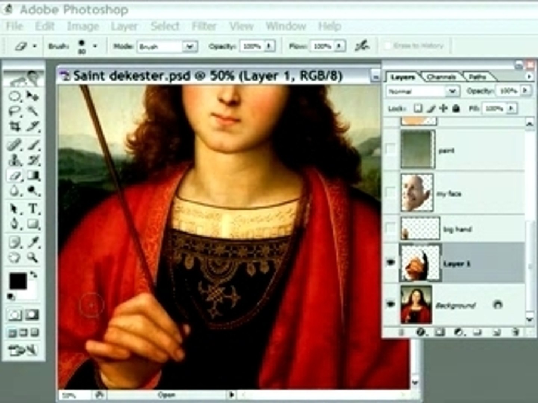Select the Hand tool

coord(15,257)
